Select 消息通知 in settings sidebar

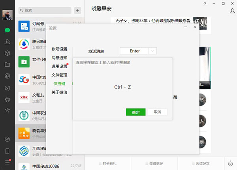coord(59,58)
